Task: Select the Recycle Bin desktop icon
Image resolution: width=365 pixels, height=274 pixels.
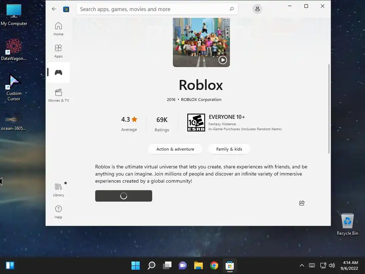Action: pos(347,224)
